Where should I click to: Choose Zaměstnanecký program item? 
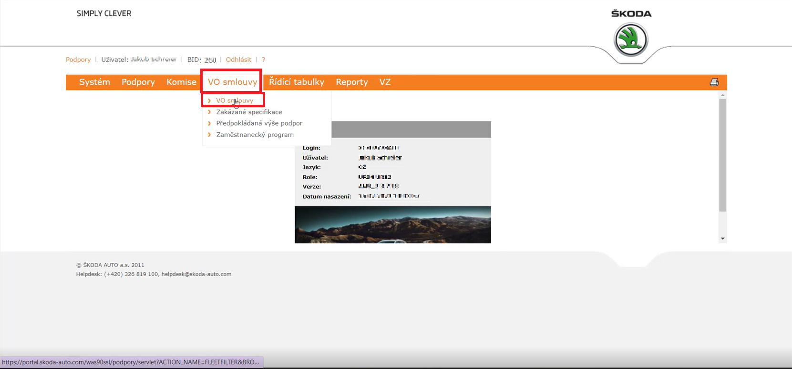point(255,135)
